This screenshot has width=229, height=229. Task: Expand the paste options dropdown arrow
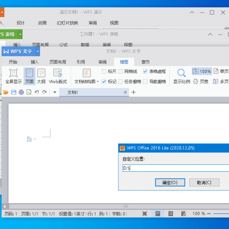click(35, 139)
